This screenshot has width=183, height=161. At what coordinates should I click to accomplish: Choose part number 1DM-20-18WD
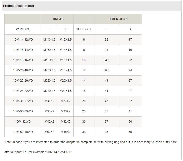click(23, 70)
